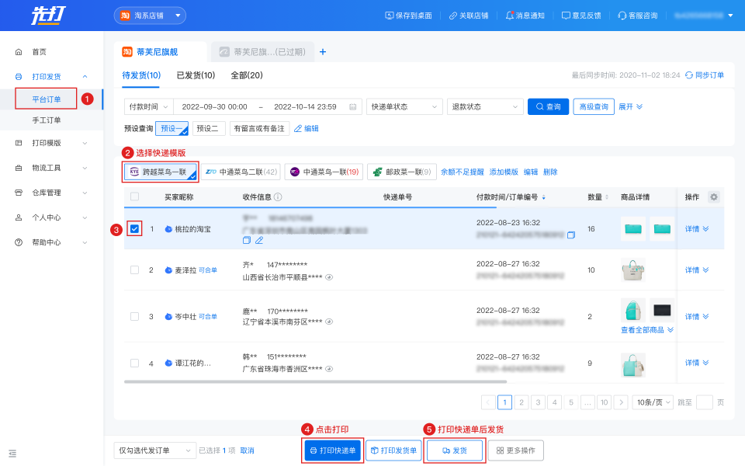Open the 快递单状态 dropdown
This screenshot has width=745, height=466.
tap(404, 106)
